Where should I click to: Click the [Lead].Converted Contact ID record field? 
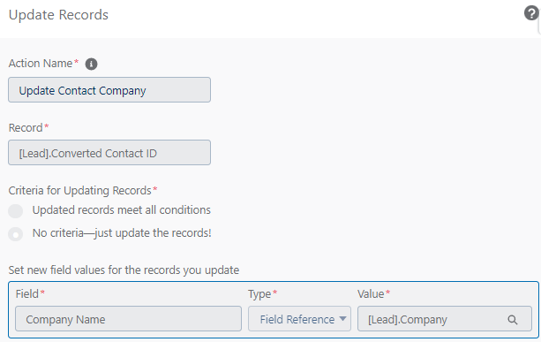click(x=109, y=152)
